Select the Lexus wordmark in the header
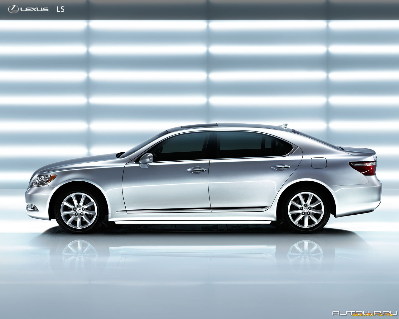The height and width of the screenshot is (319, 399). [34, 9]
